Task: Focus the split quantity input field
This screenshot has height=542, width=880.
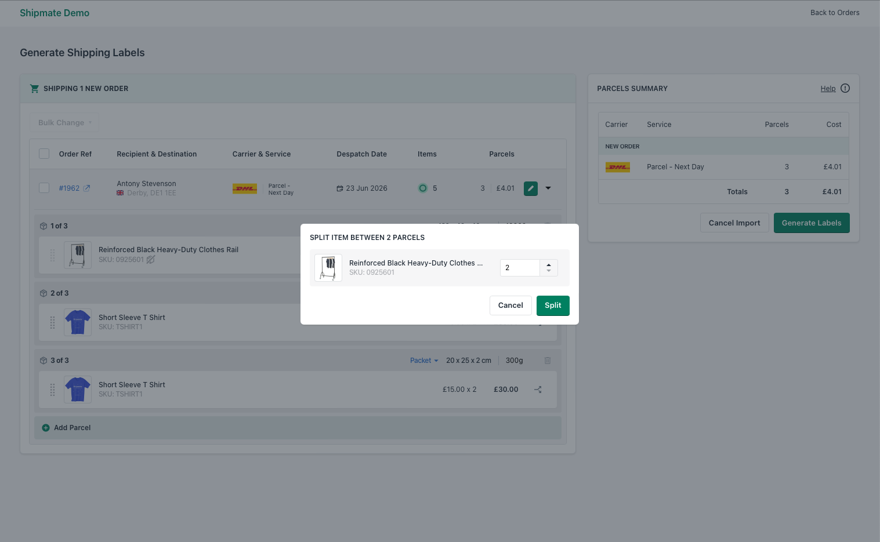Action: click(x=520, y=268)
